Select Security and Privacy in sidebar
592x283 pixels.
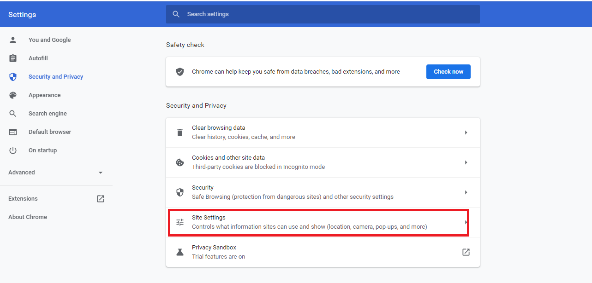[56, 77]
